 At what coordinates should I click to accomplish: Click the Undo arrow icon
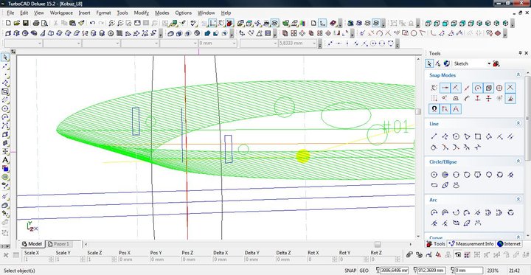(x=92, y=23)
